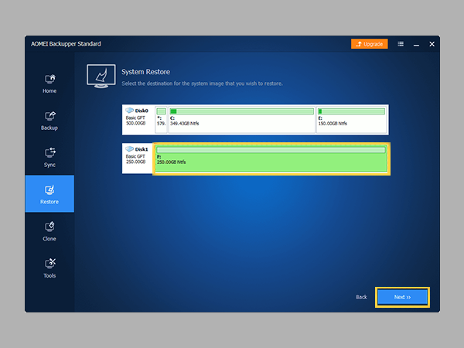The height and width of the screenshot is (348, 464).
Task: Minimize the AOMEI Backupper window
Action: tap(416, 44)
